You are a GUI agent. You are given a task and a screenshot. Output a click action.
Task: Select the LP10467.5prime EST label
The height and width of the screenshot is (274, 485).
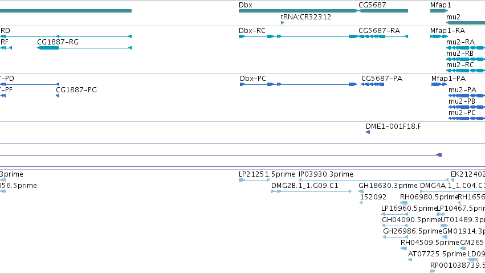(460, 208)
